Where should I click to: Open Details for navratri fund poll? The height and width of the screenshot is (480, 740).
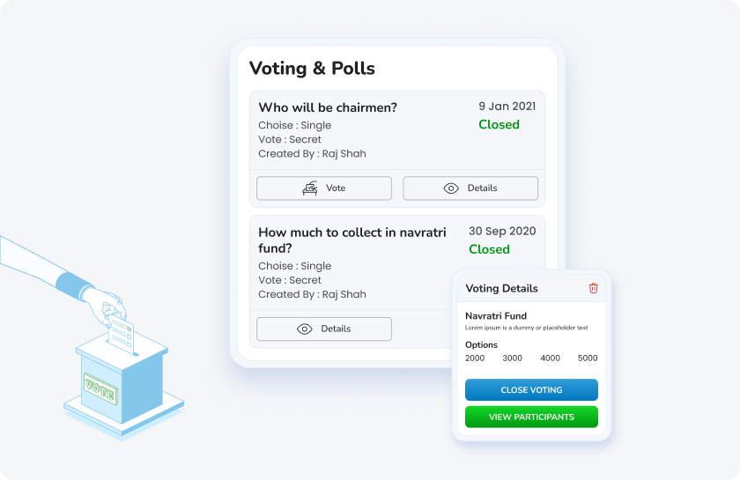[x=324, y=329]
